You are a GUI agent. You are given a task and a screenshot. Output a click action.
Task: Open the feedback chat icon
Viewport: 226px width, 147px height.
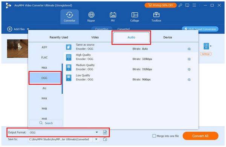[187, 5]
